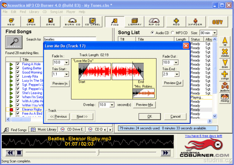This screenshot has width=234, height=165.
Task: Select the MP3 CD radio button
Action: click(x=173, y=33)
